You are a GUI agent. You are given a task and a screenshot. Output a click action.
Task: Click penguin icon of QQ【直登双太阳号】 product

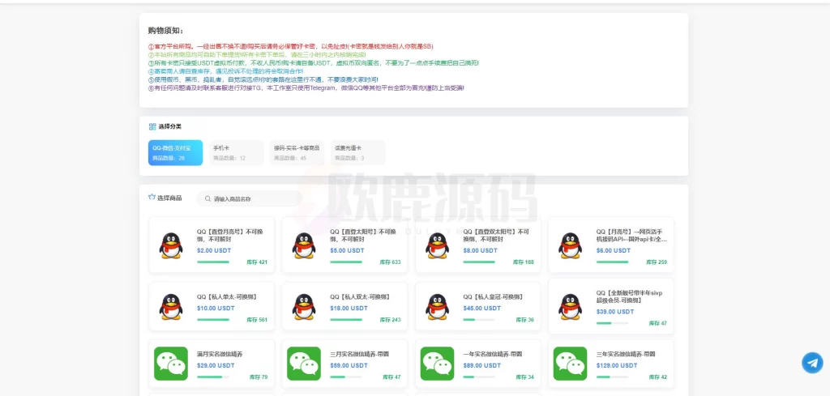(x=437, y=245)
